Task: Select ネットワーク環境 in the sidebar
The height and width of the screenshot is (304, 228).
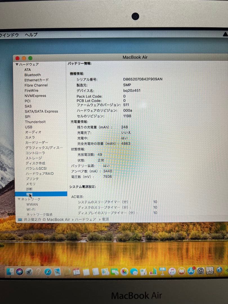Action: click(39, 214)
